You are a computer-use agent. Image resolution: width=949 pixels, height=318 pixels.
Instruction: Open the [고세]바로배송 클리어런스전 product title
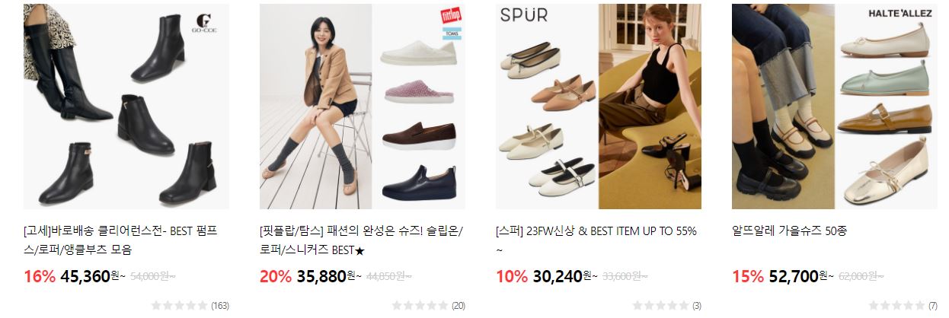point(121,240)
